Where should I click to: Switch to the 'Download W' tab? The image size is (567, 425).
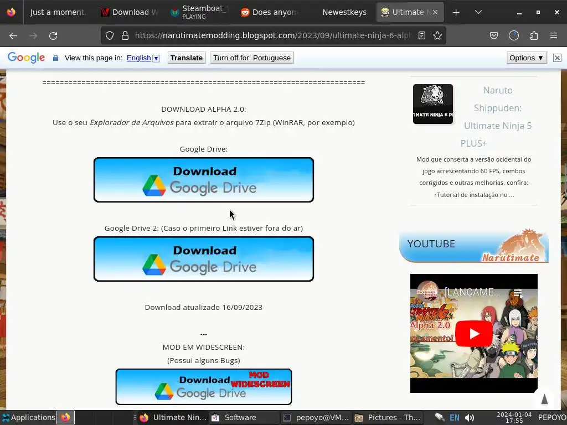[x=130, y=12]
